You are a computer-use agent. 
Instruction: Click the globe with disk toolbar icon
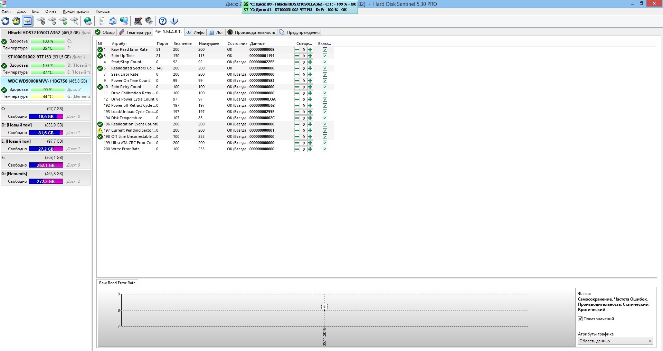pos(88,21)
